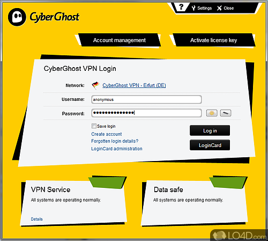Viewport: 268px width, 241px height.
Task: Click the sun icon beside the password field
Action: pyautogui.click(x=212, y=113)
